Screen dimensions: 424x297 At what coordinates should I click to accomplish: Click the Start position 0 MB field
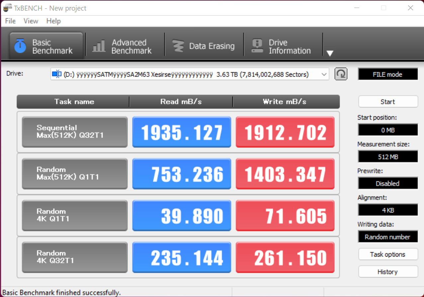point(387,130)
